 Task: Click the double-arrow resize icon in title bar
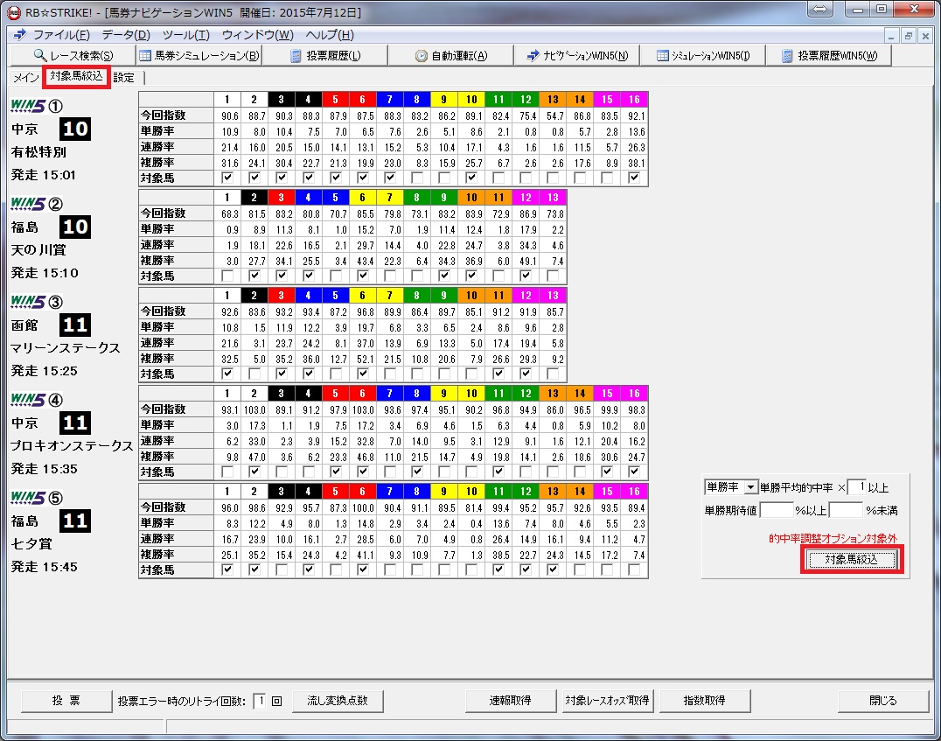point(820,9)
